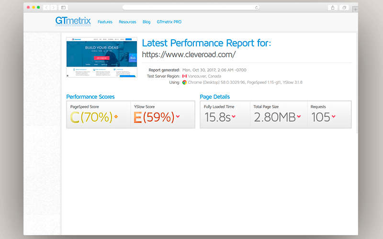This screenshot has width=383, height=239.
Task: Click the arrow beside Requests count
Action: (334, 116)
